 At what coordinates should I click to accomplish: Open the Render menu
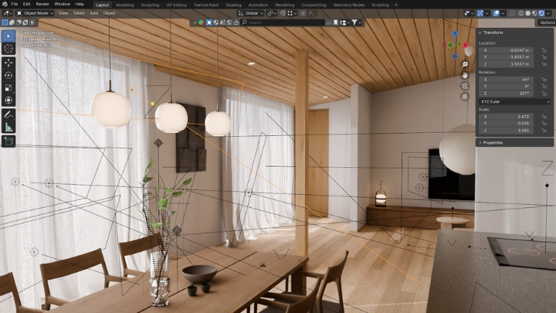42,5
